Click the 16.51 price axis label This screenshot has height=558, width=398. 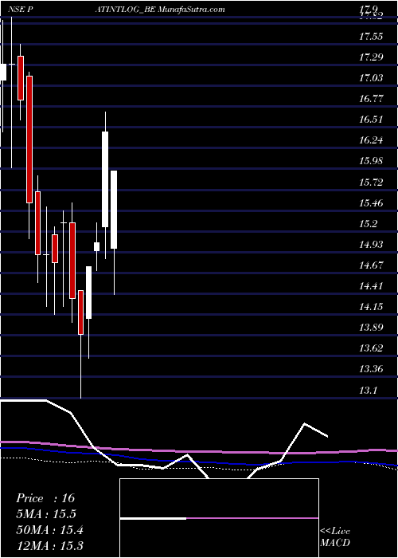click(x=371, y=119)
